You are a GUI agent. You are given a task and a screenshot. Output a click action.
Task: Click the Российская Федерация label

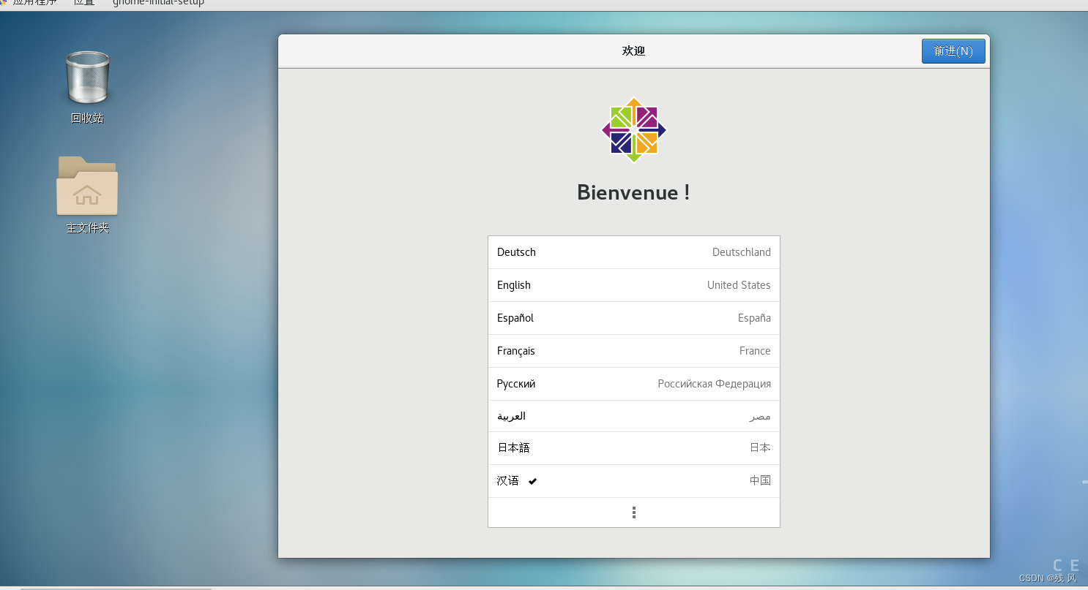click(714, 384)
